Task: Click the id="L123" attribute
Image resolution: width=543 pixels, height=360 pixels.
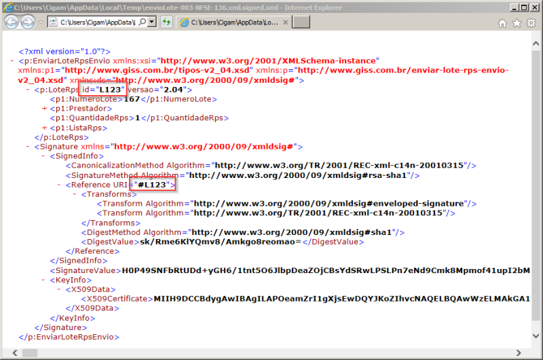Action: (103, 90)
